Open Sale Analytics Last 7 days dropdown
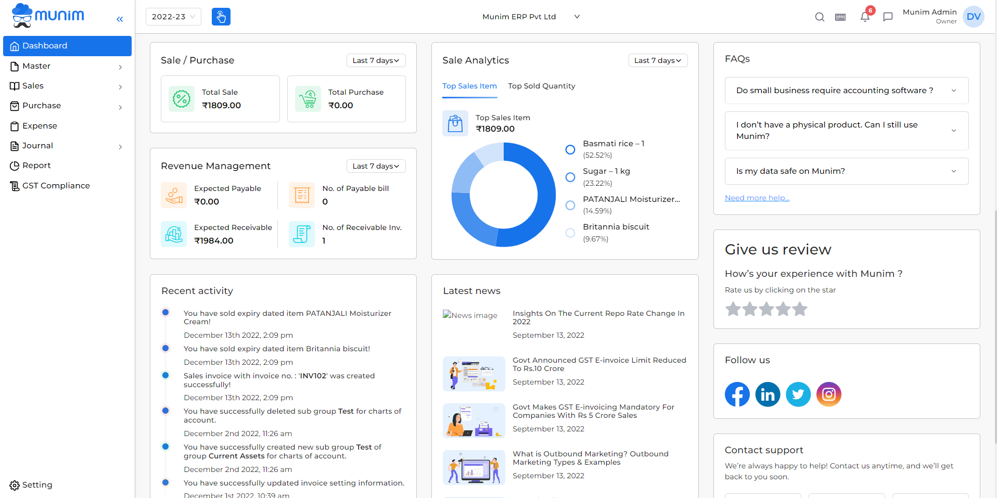This screenshot has width=997, height=498. click(x=657, y=60)
